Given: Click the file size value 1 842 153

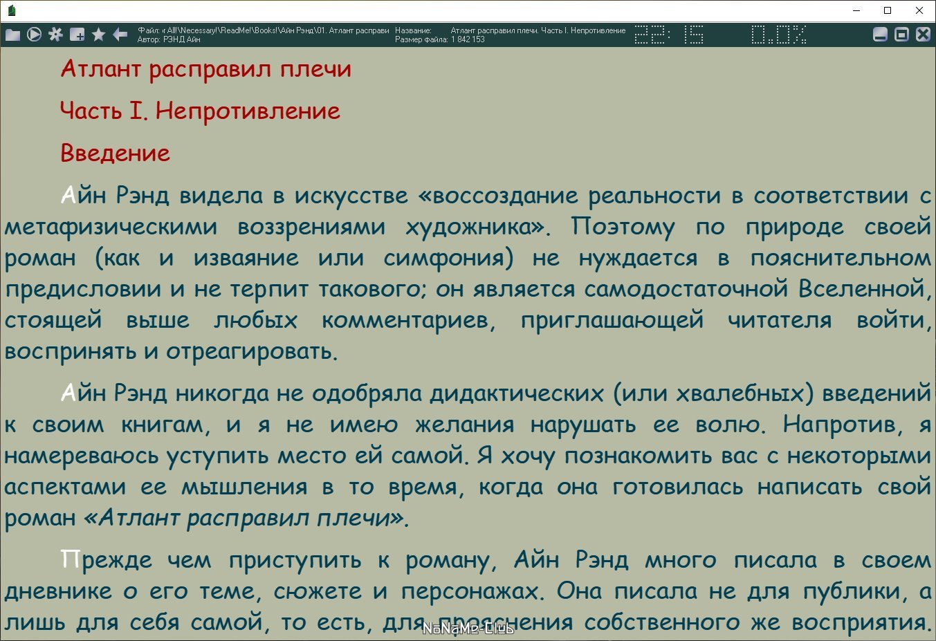Looking at the screenshot, I should 468,39.
